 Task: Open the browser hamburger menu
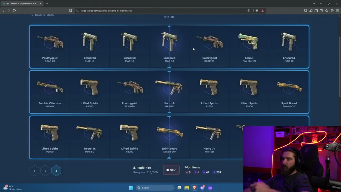click(337, 11)
